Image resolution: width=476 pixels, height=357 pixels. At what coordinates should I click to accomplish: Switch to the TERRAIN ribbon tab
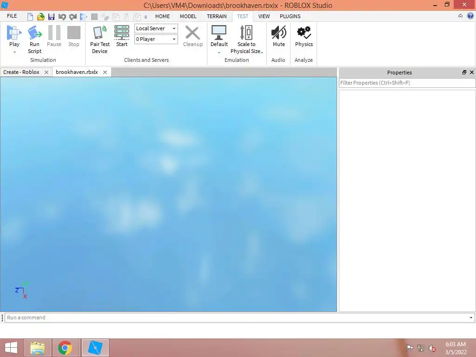[x=217, y=16]
